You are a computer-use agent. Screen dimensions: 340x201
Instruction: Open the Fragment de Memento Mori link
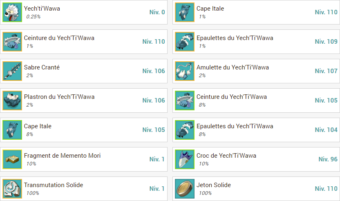(62, 156)
